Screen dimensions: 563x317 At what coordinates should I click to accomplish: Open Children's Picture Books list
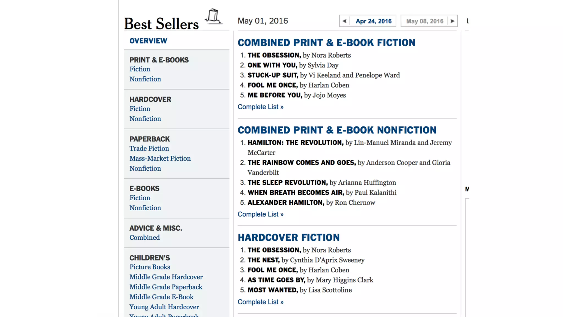150,267
